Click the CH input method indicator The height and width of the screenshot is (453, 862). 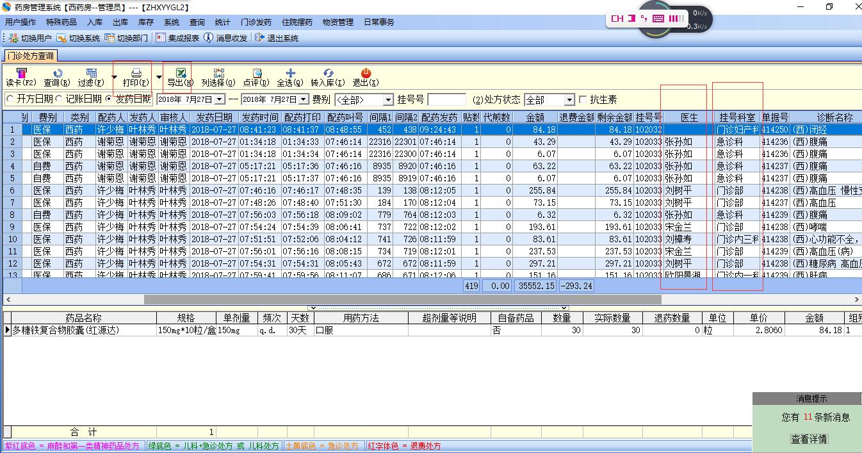tap(617, 19)
